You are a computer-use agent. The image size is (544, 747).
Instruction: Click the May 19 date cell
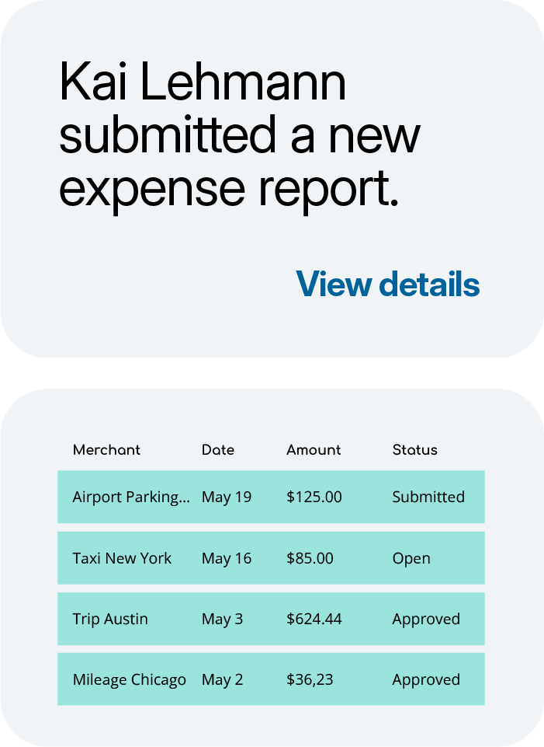(x=227, y=497)
